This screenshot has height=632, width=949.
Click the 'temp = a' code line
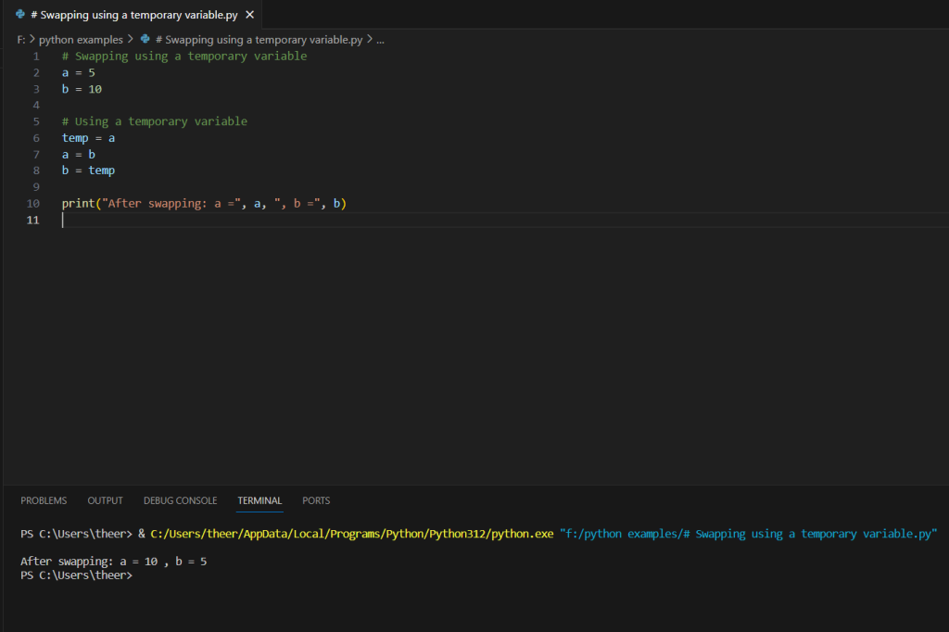[88, 138]
